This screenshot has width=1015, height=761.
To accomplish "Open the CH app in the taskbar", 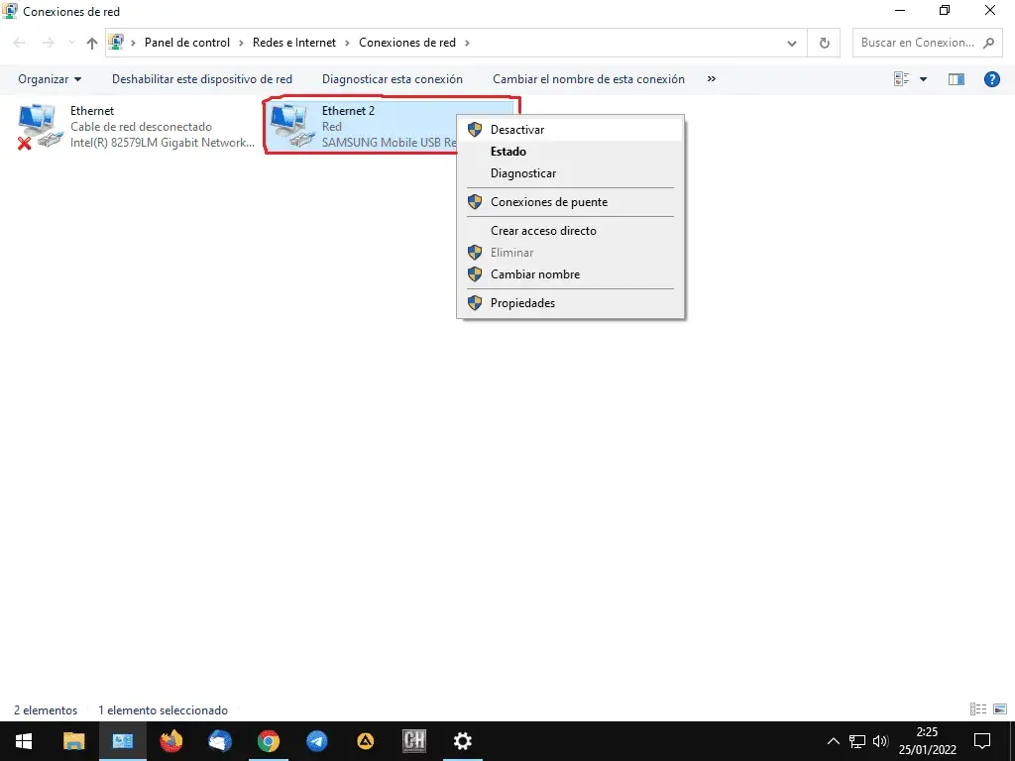I will (413, 741).
